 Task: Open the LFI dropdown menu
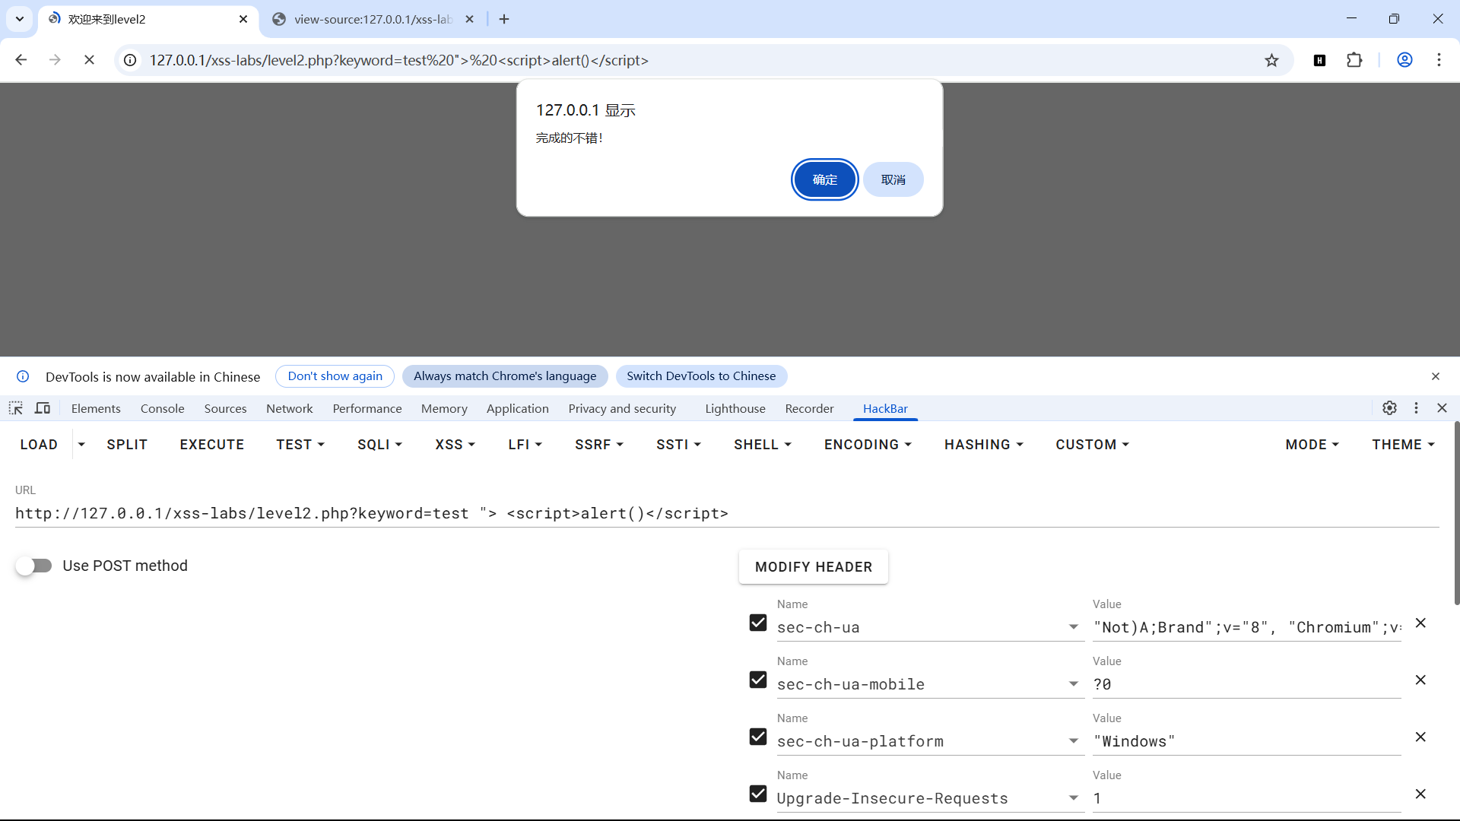click(x=525, y=445)
